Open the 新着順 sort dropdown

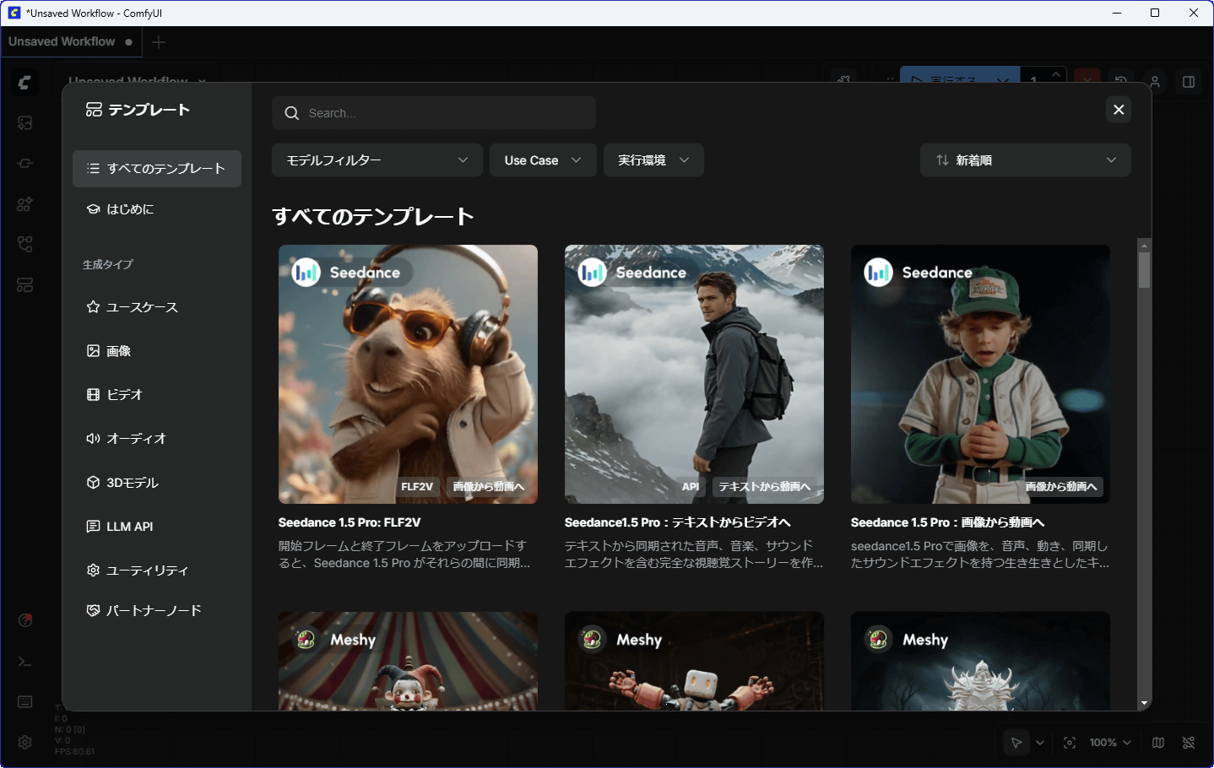[1025, 160]
